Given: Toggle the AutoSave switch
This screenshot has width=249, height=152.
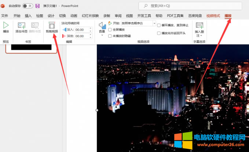Looking at the screenshot, I should 28,6.
